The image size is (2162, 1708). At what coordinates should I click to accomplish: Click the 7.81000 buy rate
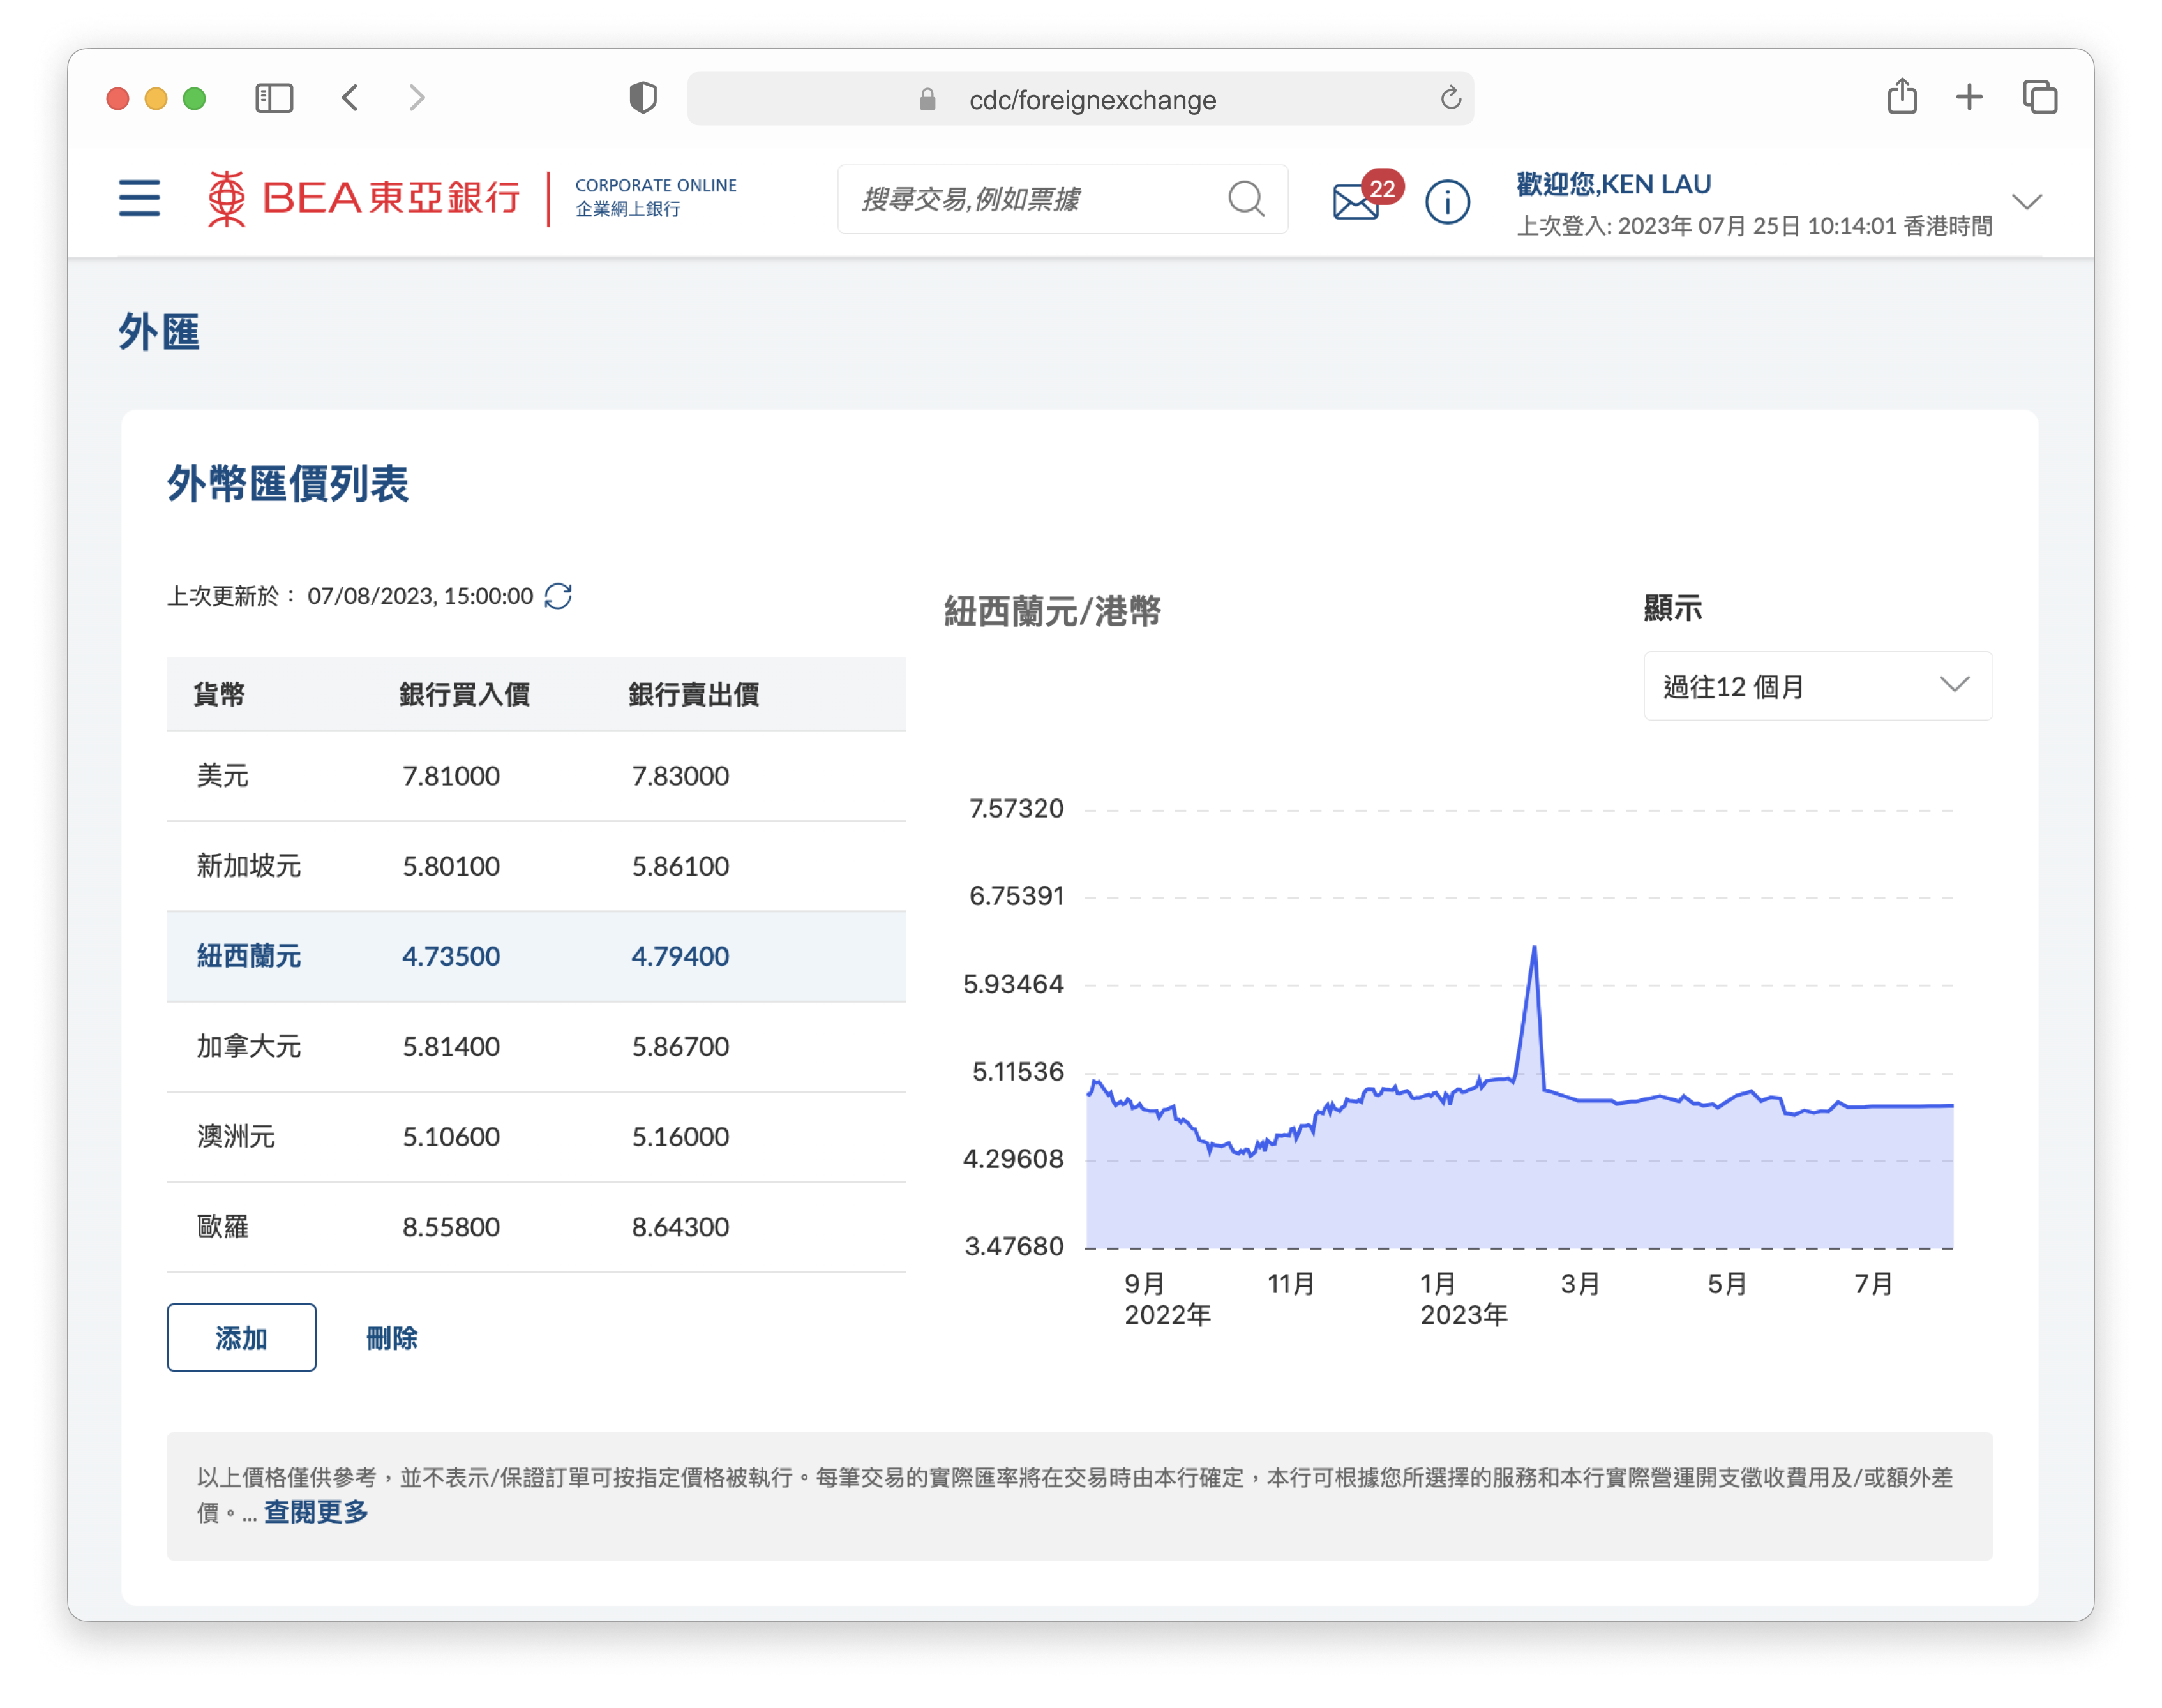(x=451, y=776)
